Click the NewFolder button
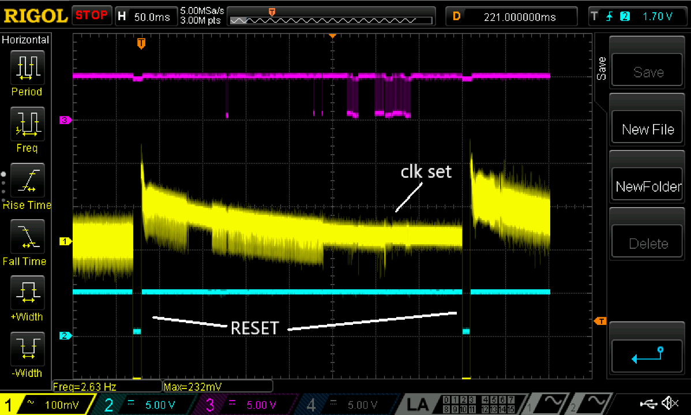This screenshot has width=691, height=415. coord(647,186)
